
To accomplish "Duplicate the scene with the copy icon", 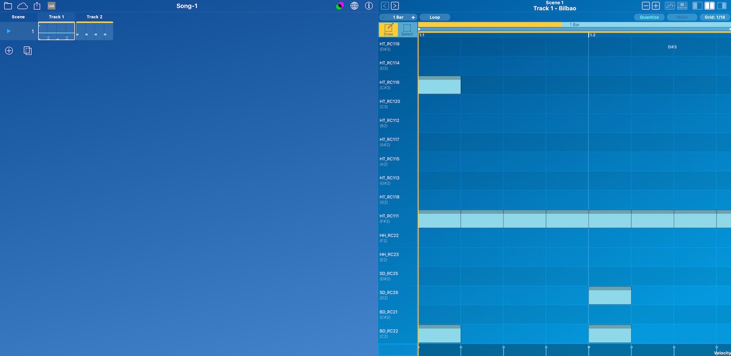I will click(28, 50).
